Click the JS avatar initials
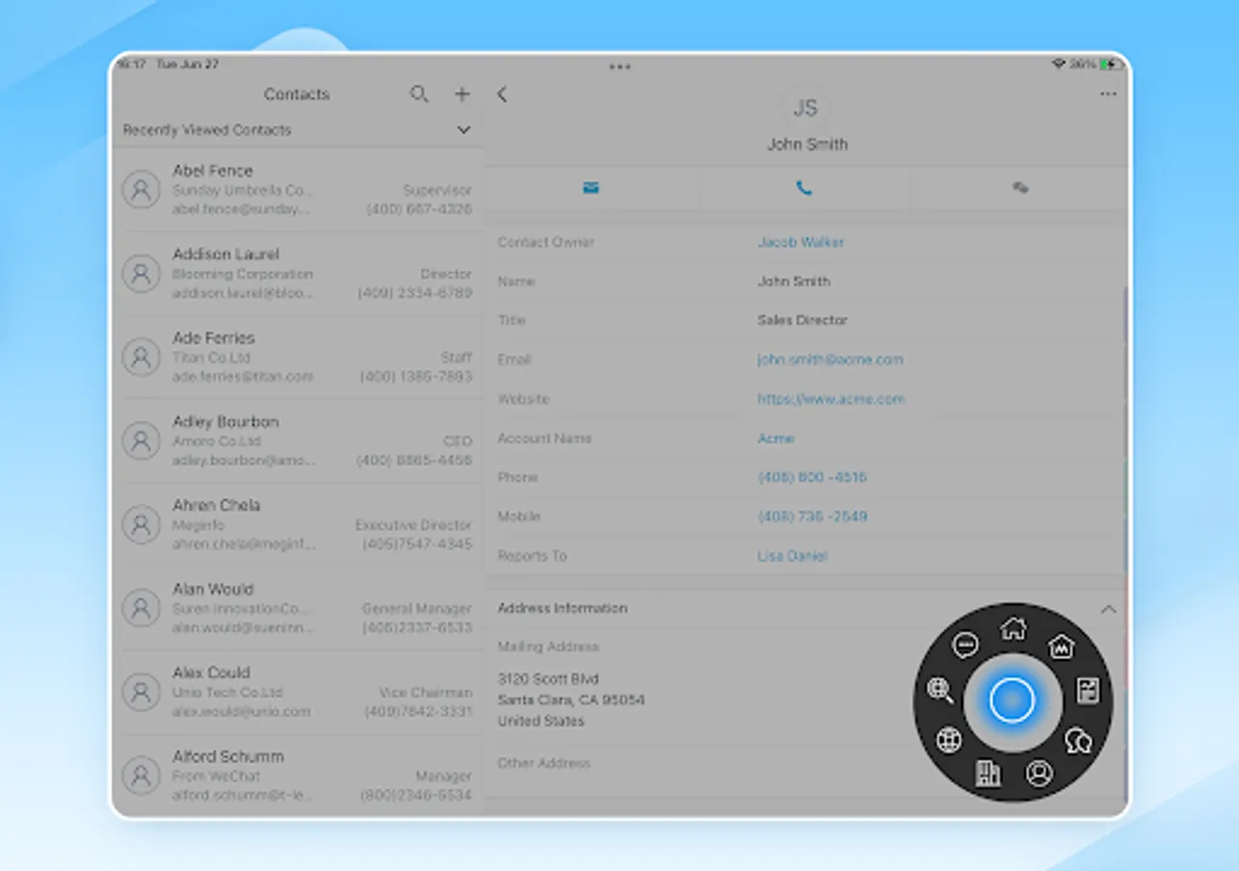This screenshot has height=871, width=1239. (805, 108)
